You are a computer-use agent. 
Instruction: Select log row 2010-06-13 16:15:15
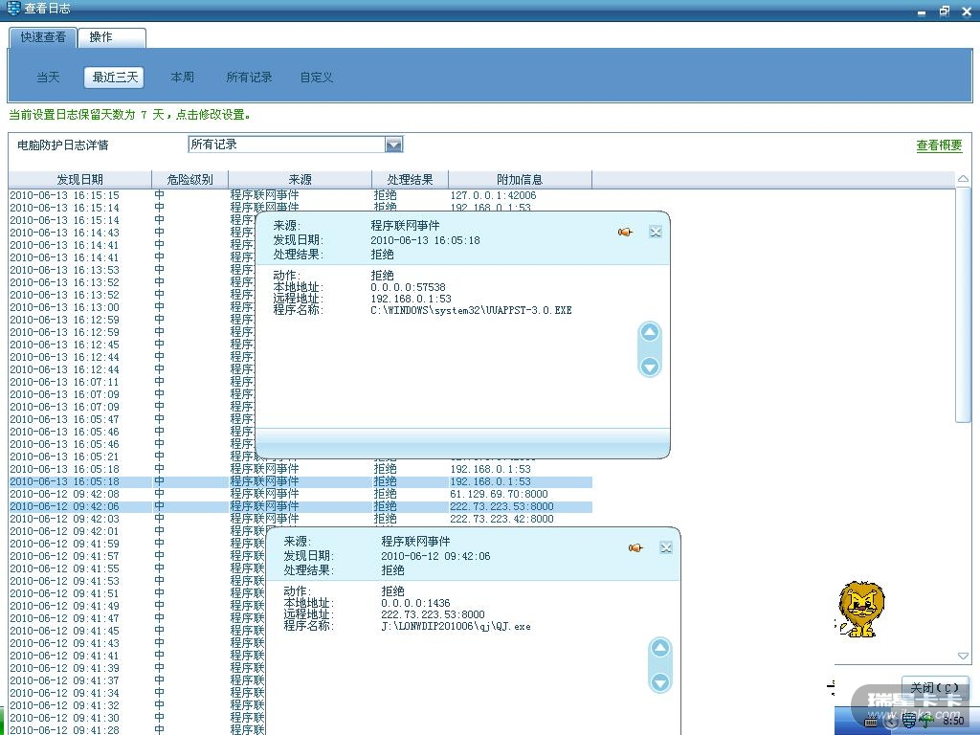point(300,195)
